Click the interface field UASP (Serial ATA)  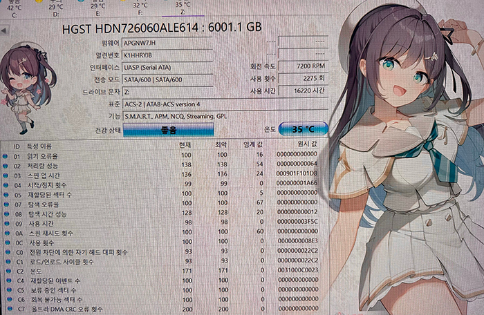click(x=167, y=67)
